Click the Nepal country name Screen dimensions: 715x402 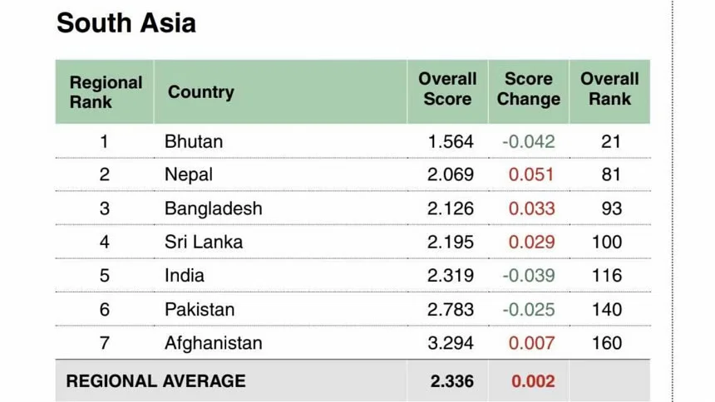pyautogui.click(x=189, y=174)
